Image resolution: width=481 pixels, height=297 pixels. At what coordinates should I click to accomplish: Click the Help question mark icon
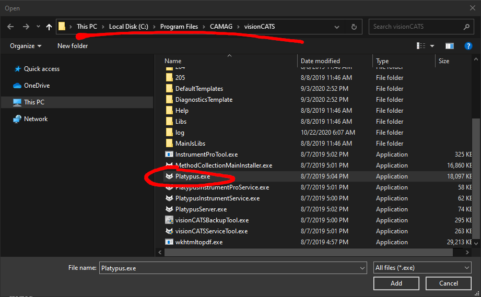468,46
